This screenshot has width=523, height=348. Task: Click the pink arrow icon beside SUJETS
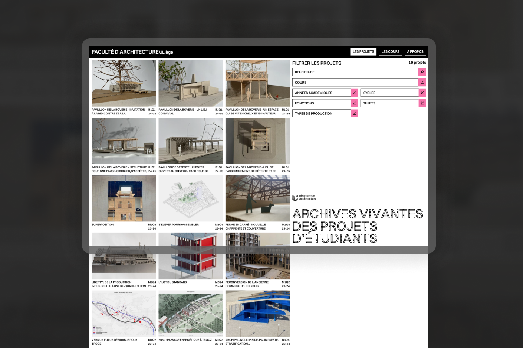pyautogui.click(x=422, y=103)
